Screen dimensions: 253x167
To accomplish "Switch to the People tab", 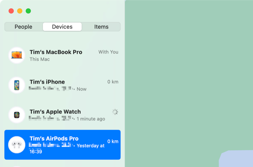I will (x=24, y=27).
